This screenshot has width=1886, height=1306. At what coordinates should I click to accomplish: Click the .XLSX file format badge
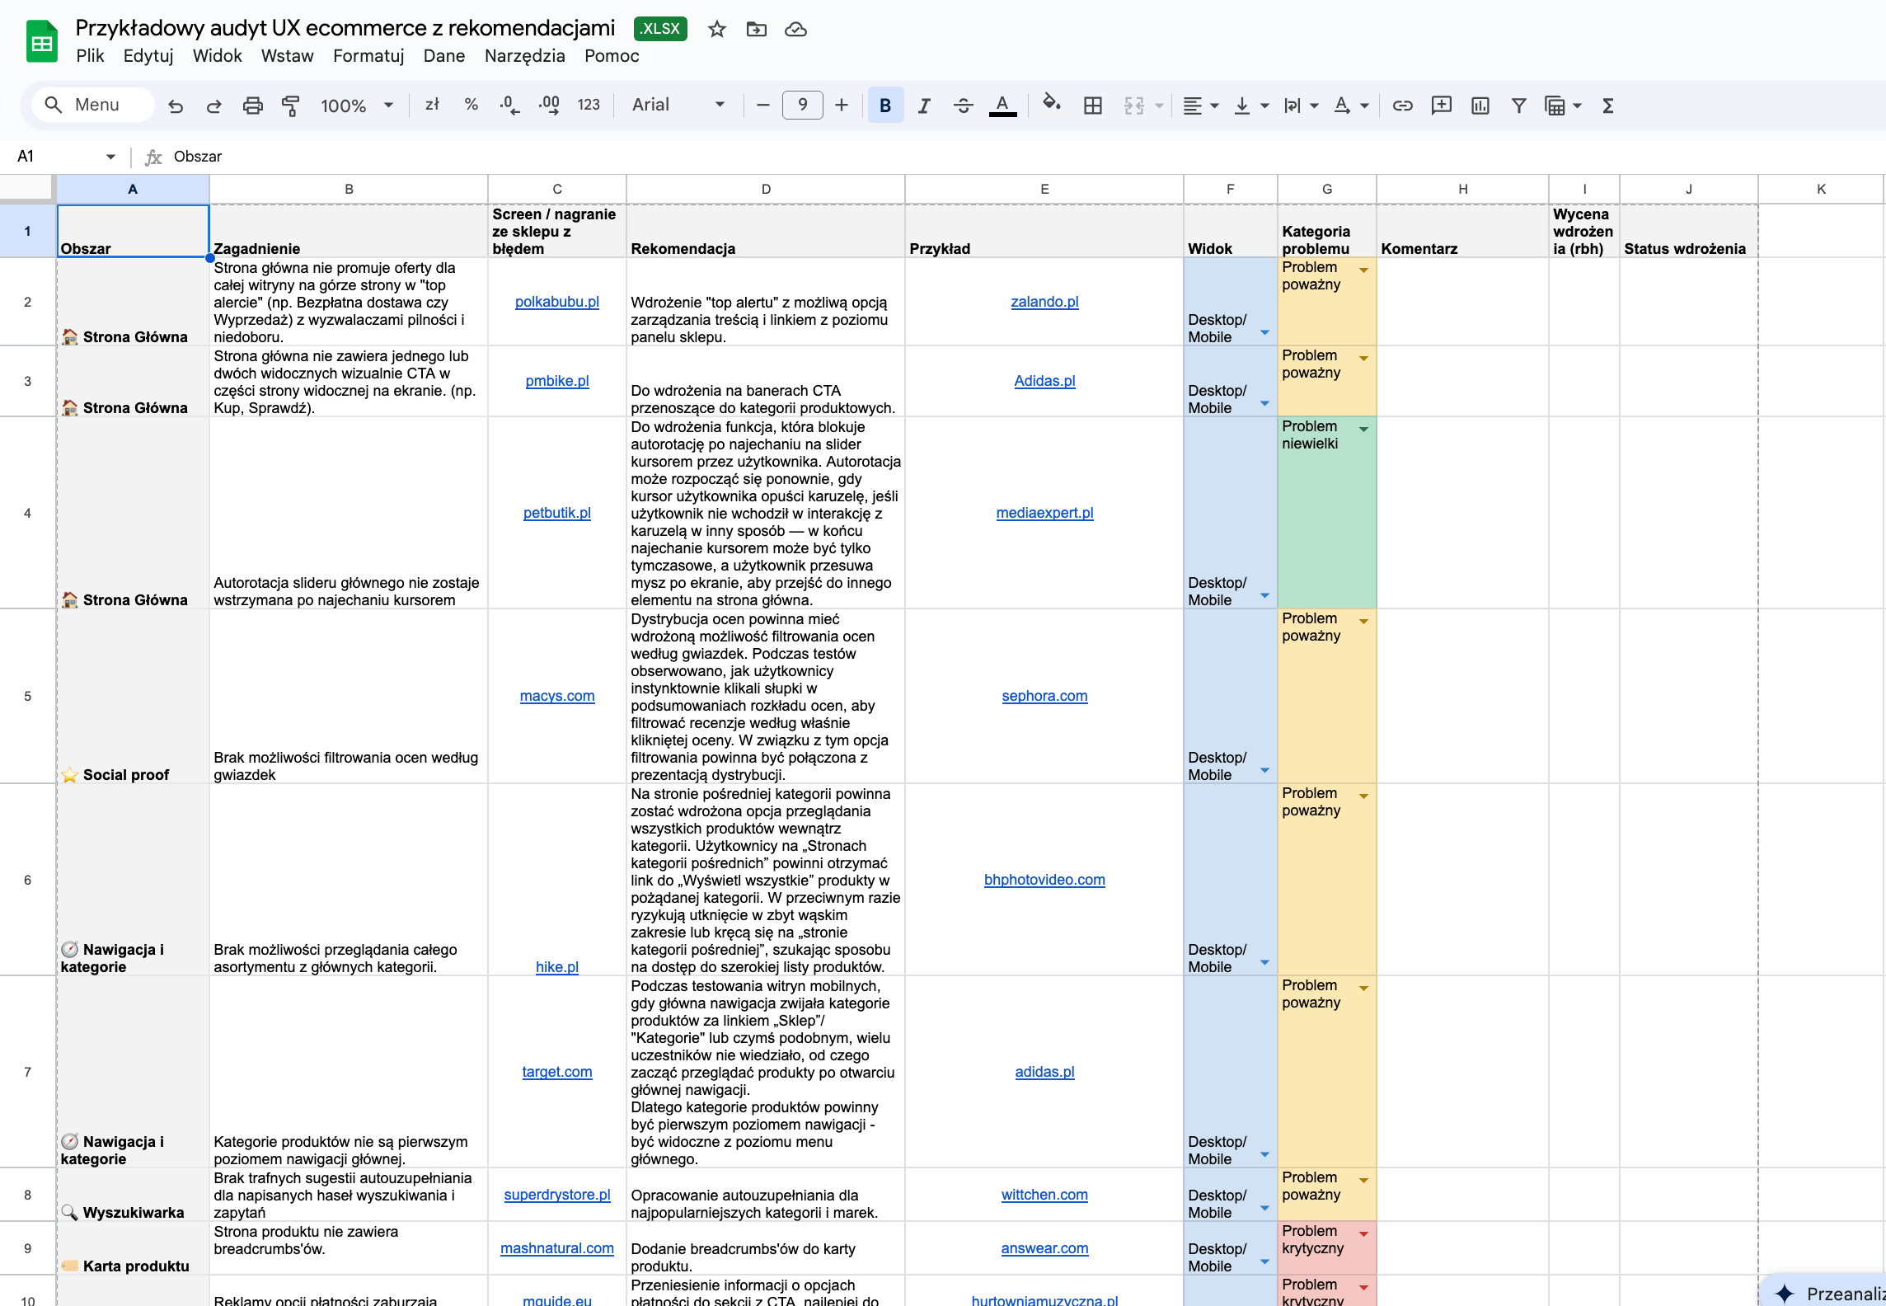pyautogui.click(x=660, y=29)
